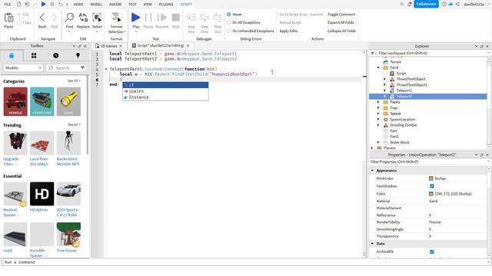
Task: Click Apply Edits action
Action: pyautogui.click(x=289, y=31)
